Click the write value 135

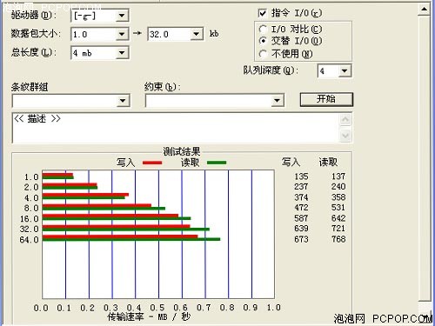click(x=301, y=176)
